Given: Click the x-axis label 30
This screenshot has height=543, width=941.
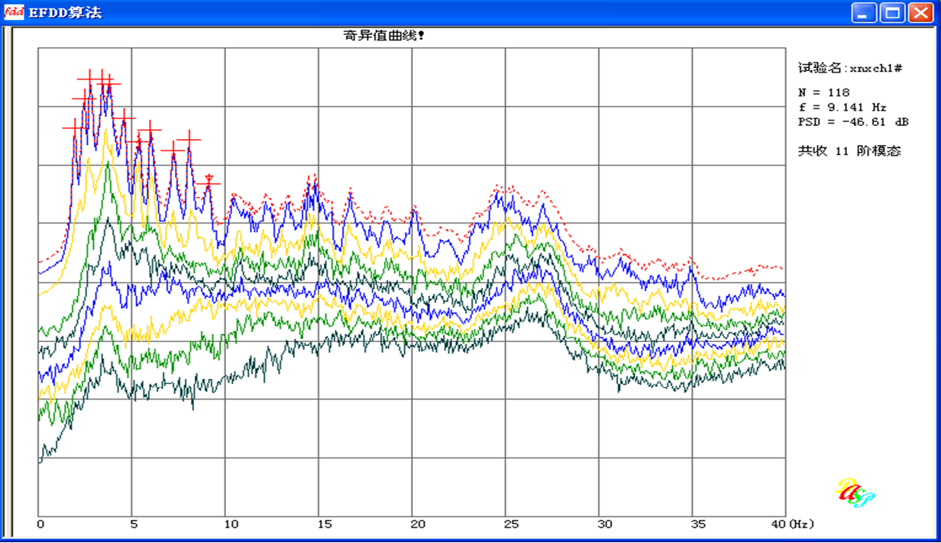Looking at the screenshot, I should [605, 525].
